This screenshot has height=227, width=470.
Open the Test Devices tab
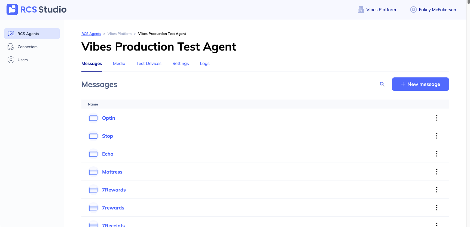[x=149, y=64]
